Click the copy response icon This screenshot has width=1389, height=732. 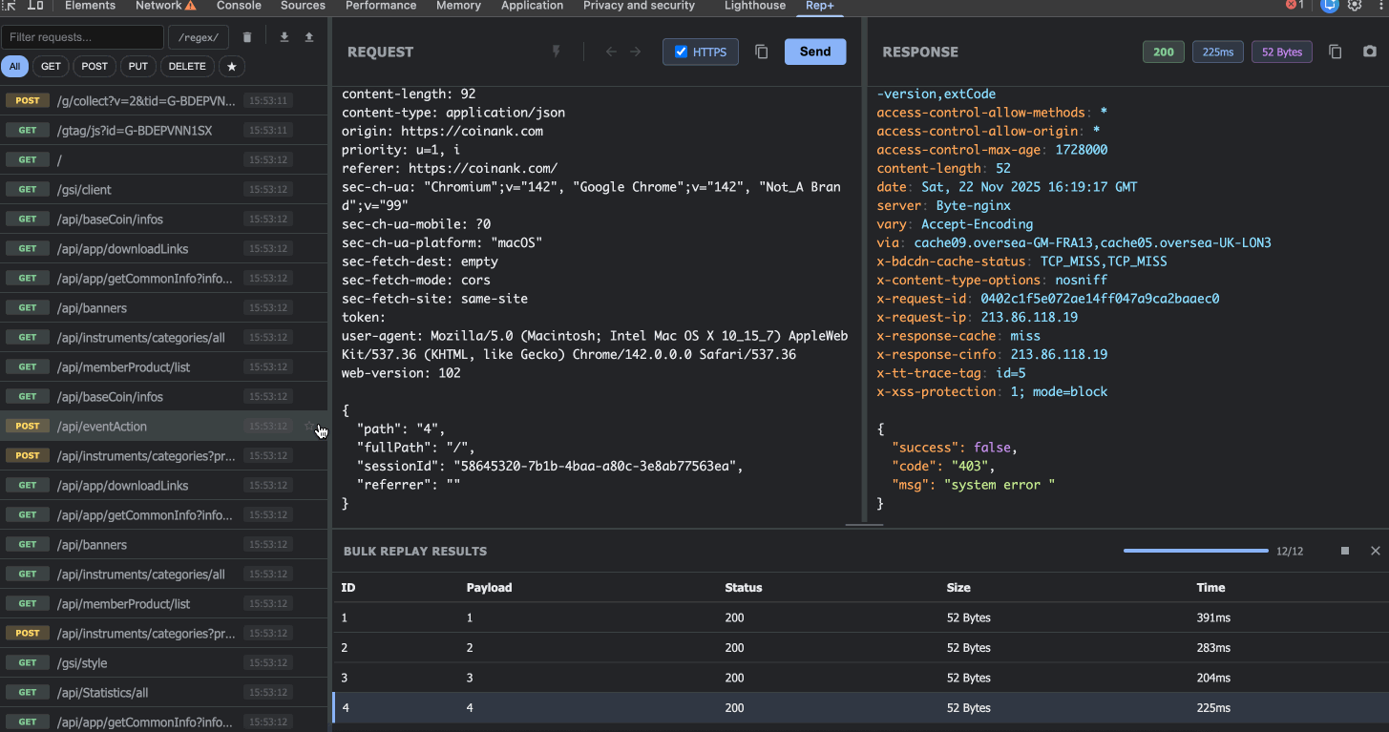(x=1336, y=52)
